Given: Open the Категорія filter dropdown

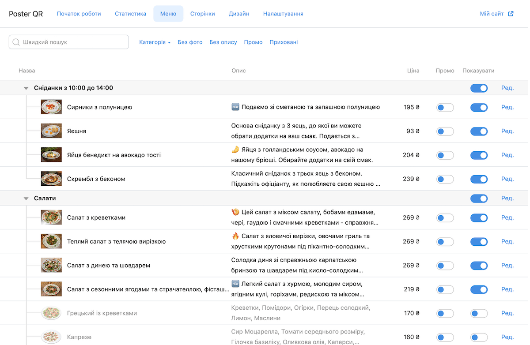Looking at the screenshot, I should [x=155, y=42].
